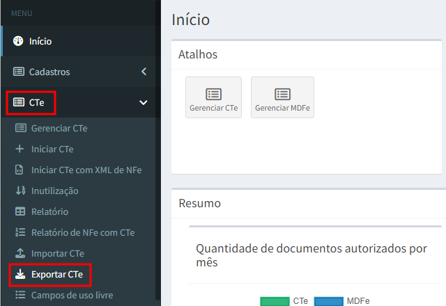Viewport: 446px width, 306px height.
Task: Click the Exportar CTe download icon
Action: pos(20,275)
